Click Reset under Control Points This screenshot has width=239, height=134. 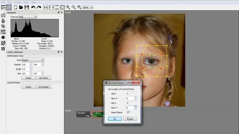point(28,87)
